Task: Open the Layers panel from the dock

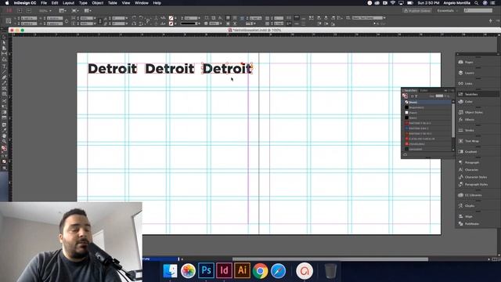Action: (x=469, y=73)
